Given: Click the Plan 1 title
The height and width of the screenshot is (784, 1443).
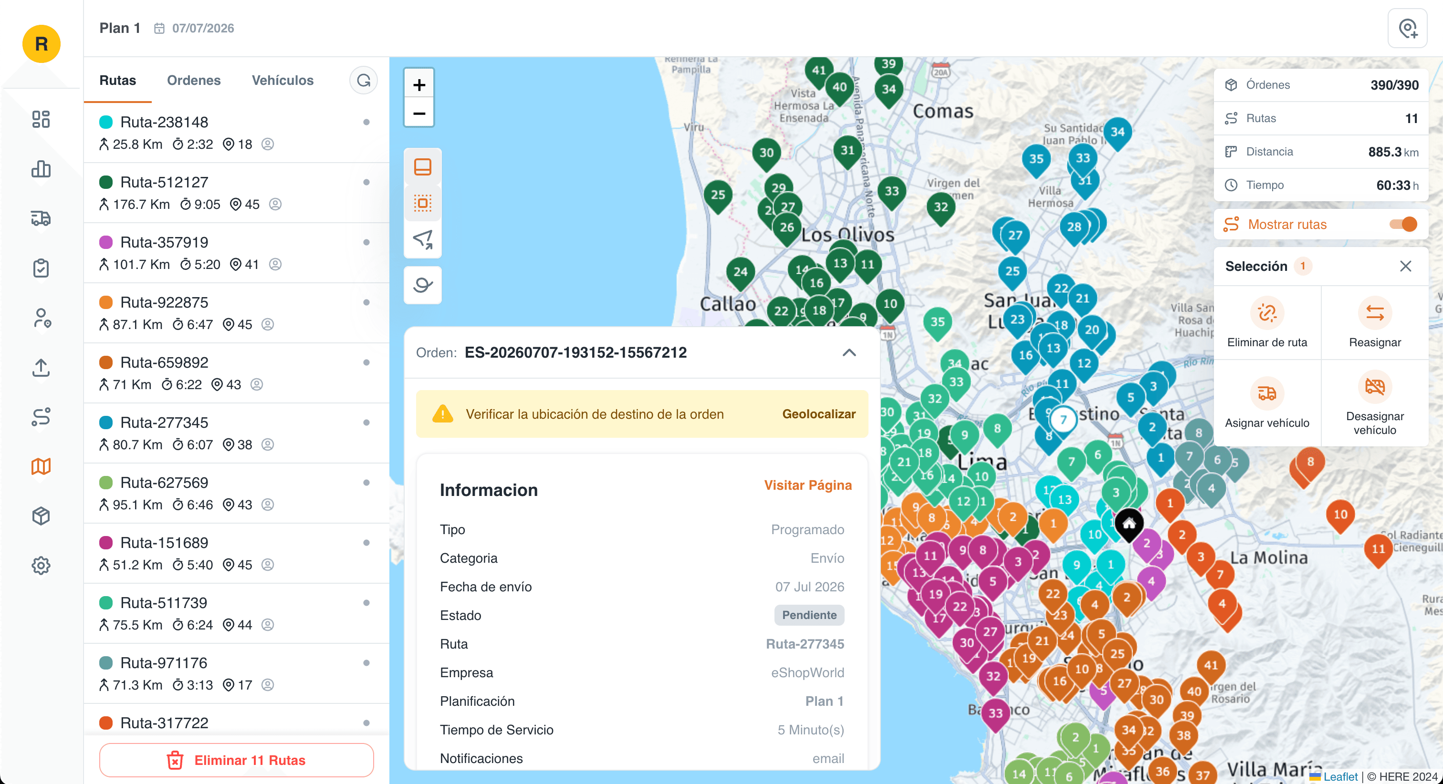Looking at the screenshot, I should coord(119,28).
